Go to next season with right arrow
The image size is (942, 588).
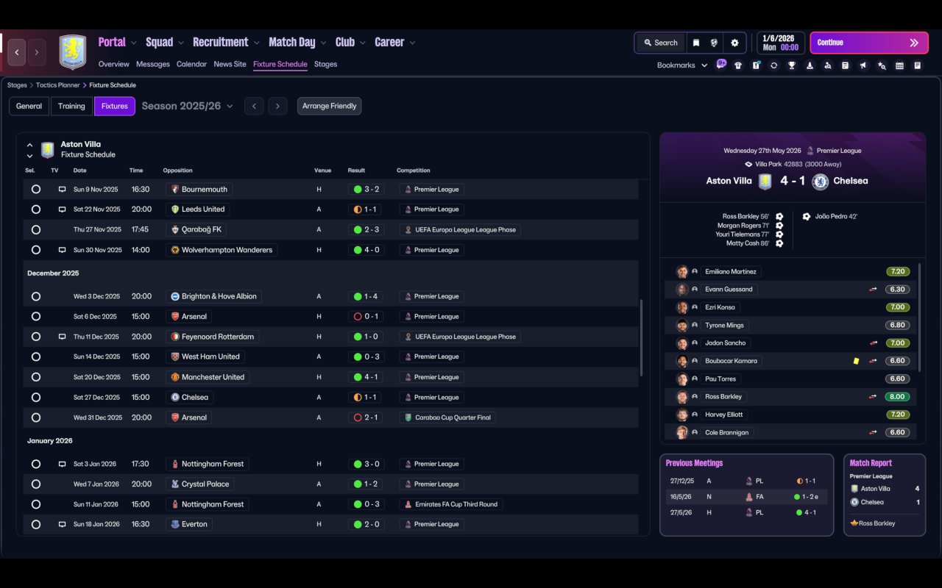pos(277,106)
